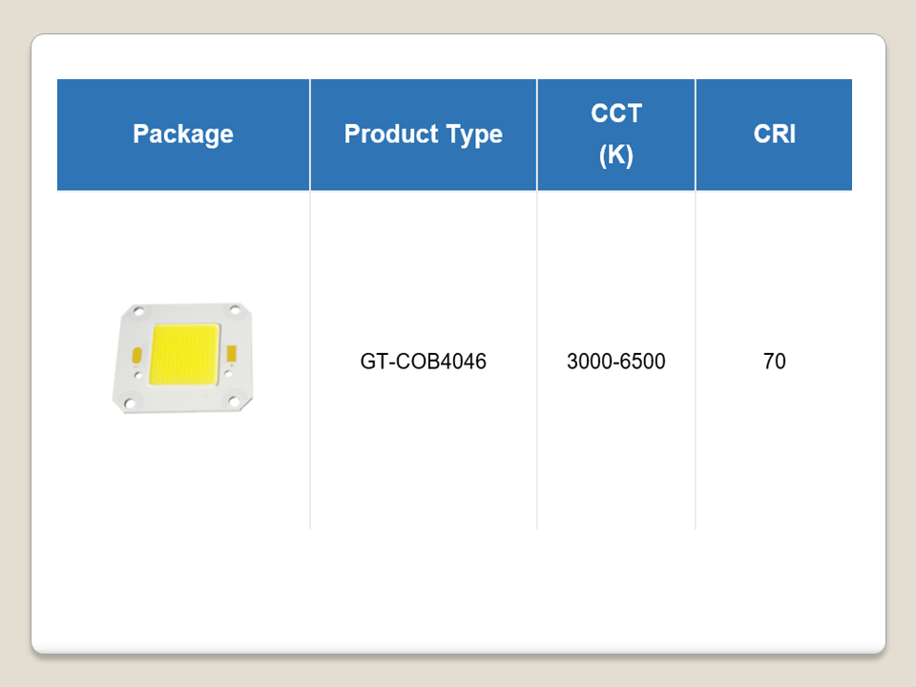Click the CRI value 70

[774, 363]
